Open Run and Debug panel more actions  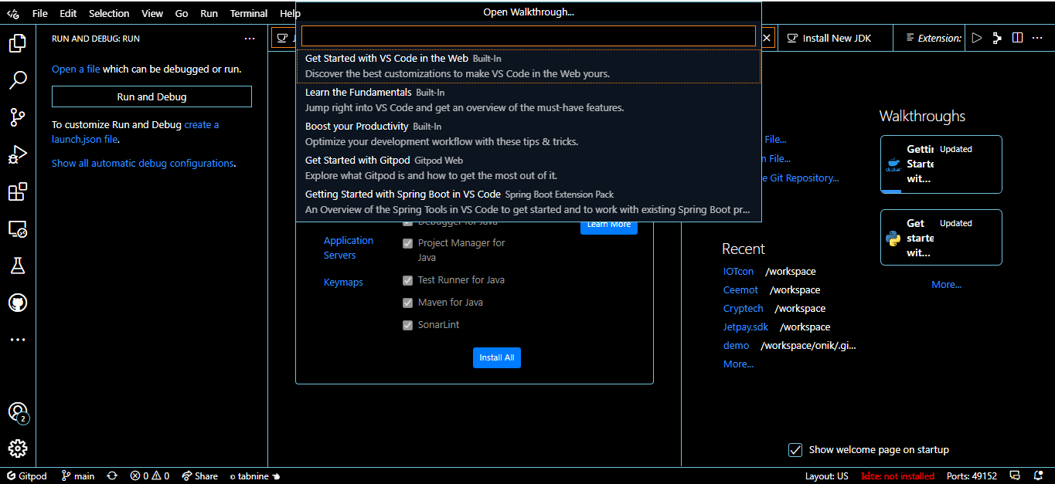pos(249,39)
